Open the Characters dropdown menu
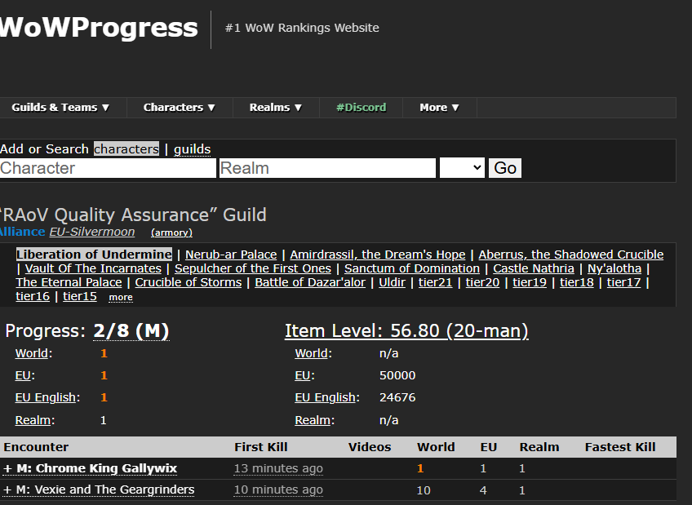 pos(180,108)
